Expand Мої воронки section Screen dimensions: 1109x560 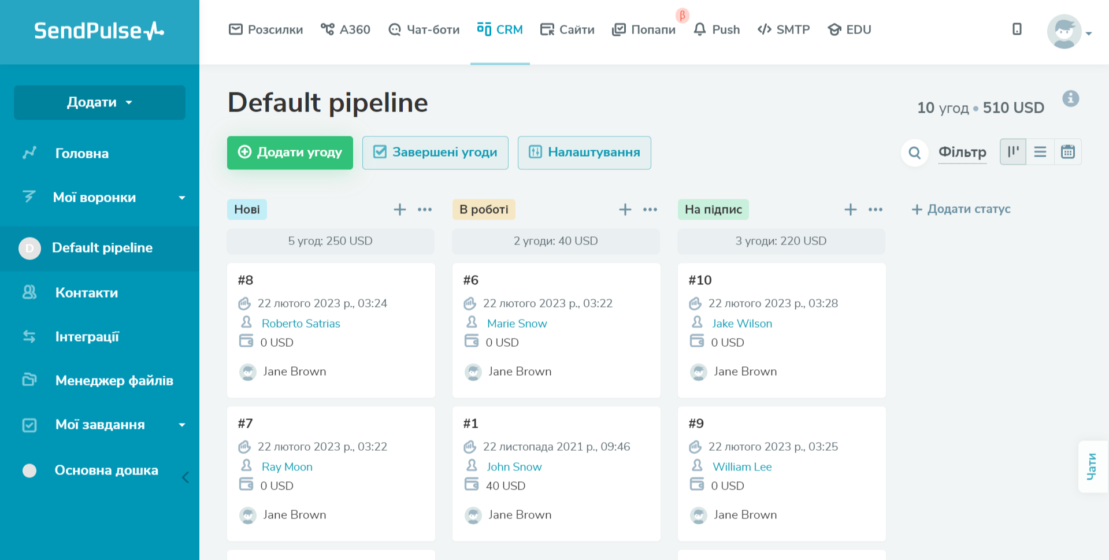click(x=182, y=198)
